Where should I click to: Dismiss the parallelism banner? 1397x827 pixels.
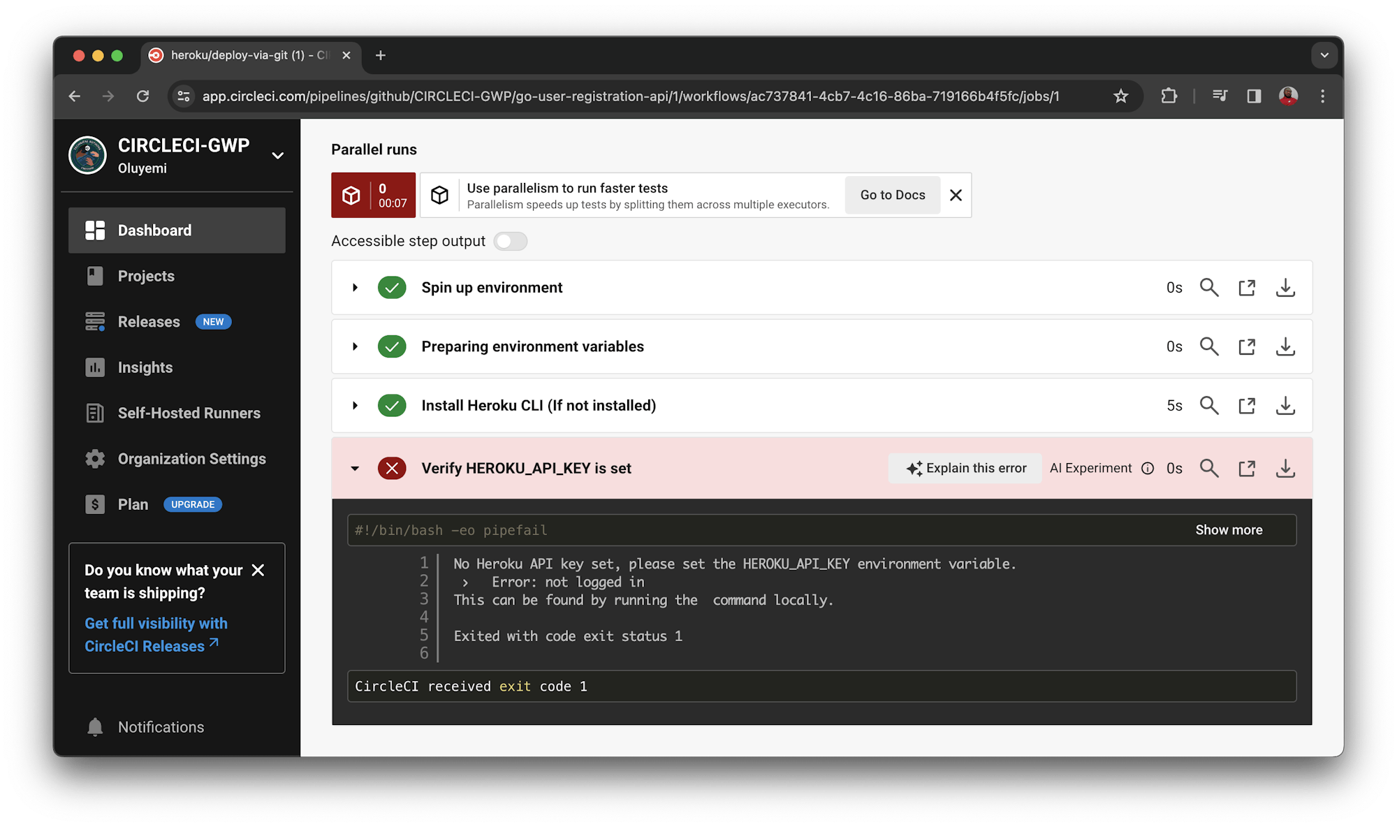[x=956, y=195]
